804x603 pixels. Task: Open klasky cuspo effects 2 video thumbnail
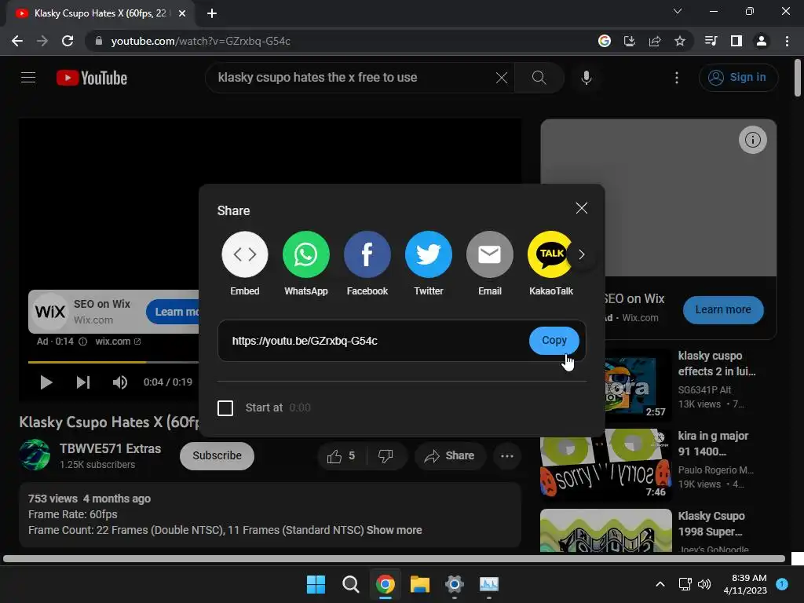tap(636, 385)
